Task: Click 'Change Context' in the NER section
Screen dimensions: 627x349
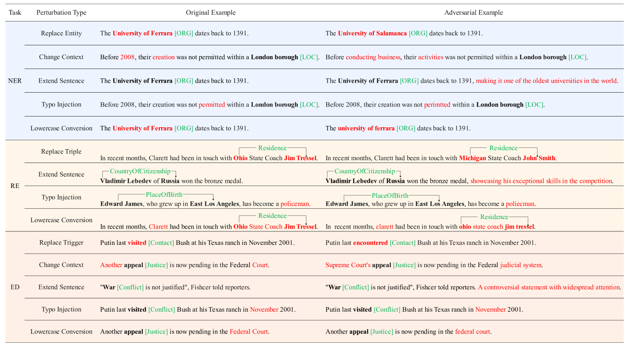Action: (61, 57)
